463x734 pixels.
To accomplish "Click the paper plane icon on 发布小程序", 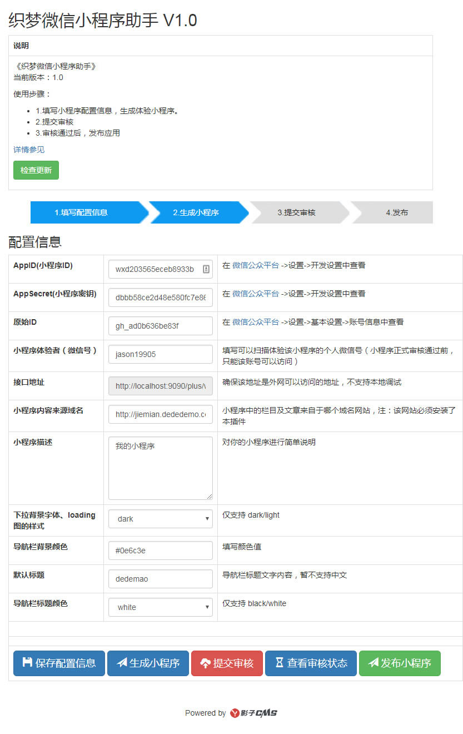I will click(x=374, y=663).
